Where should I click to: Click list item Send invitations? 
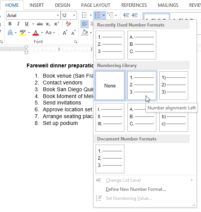62,103
